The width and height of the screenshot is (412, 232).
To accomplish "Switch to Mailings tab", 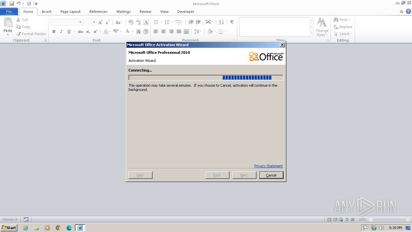I will point(124,12).
